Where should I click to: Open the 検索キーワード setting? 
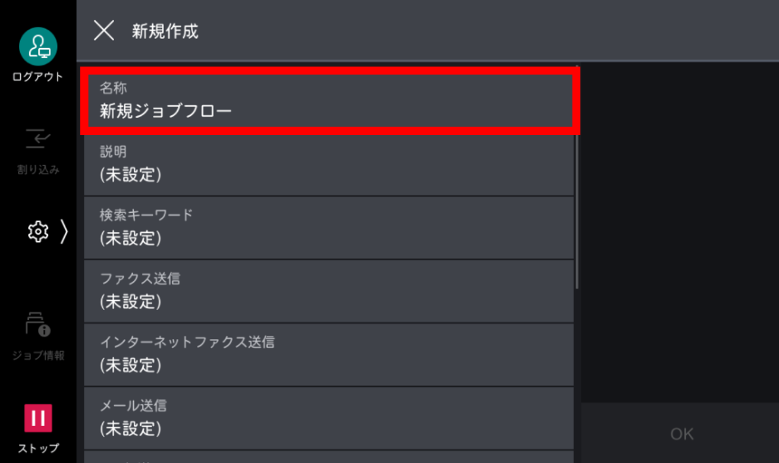pyautogui.click(x=329, y=228)
